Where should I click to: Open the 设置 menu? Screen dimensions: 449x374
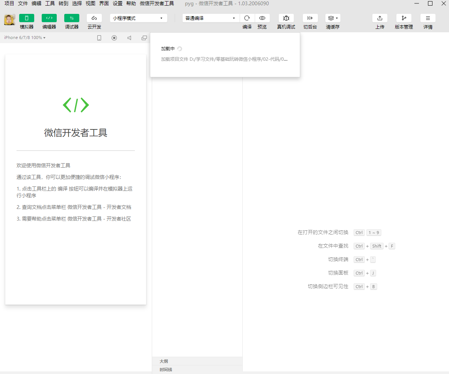click(117, 3)
